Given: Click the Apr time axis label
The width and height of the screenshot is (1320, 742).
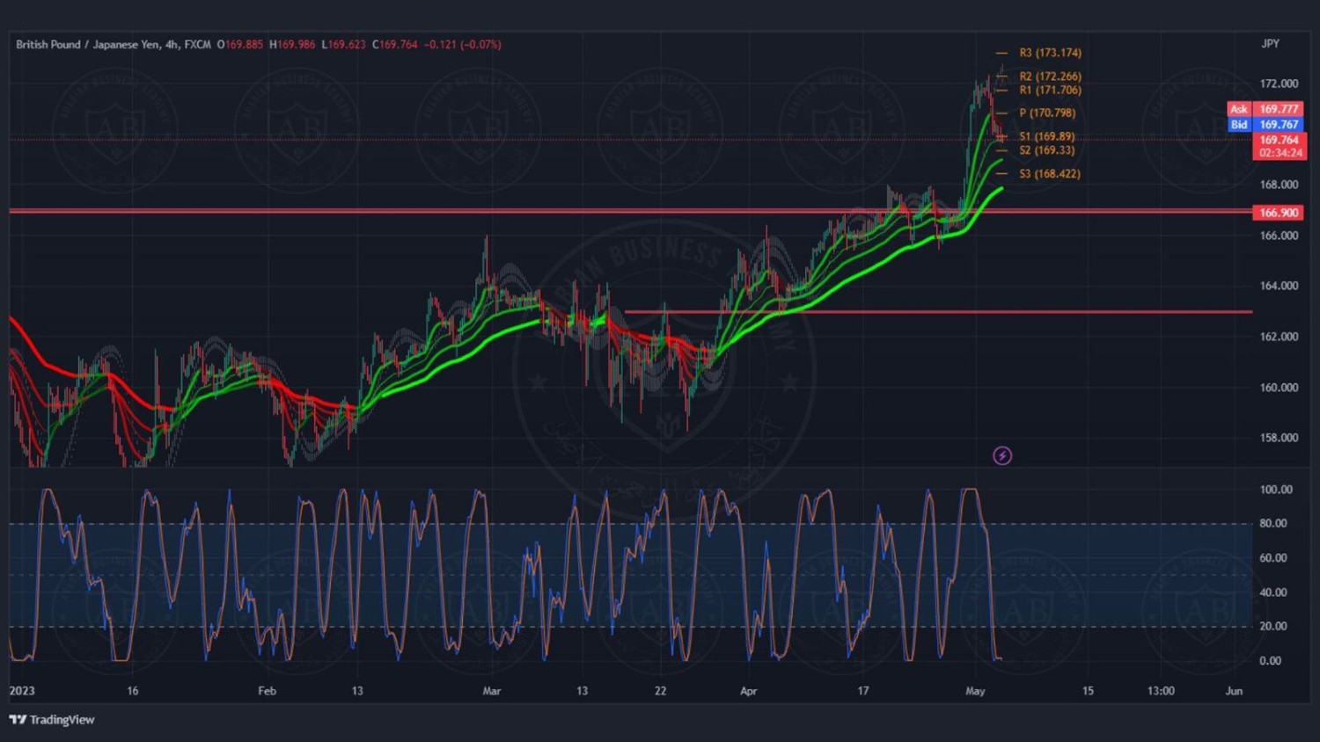Looking at the screenshot, I should tap(749, 691).
